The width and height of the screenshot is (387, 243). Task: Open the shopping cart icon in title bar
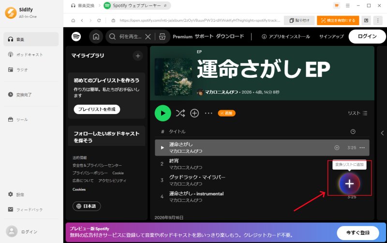pyautogui.click(x=336, y=5)
